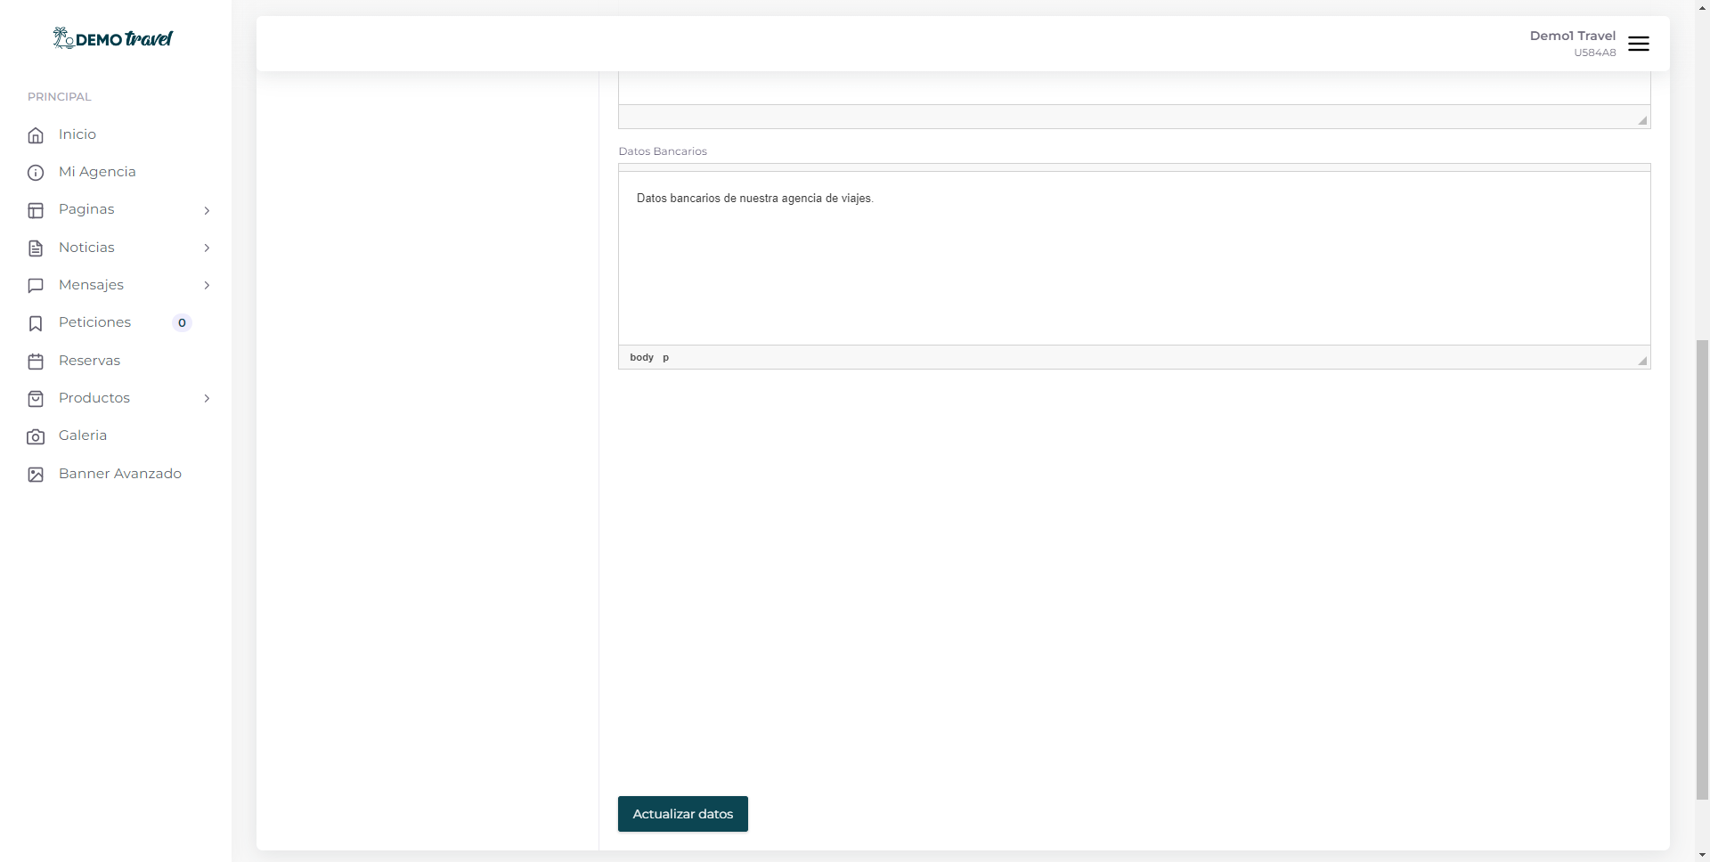This screenshot has height=862, width=1710.
Task: Expand the Mensajes submenu chevron
Action: 207,285
